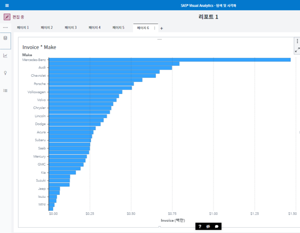Click the $1.00 axis tick value

click(x=213, y=214)
